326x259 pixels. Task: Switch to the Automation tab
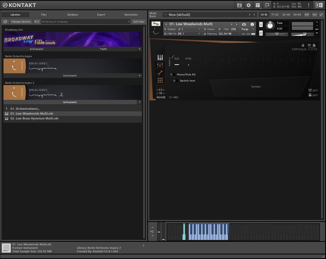131,15
